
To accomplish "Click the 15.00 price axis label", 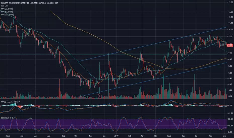I will 230,3.
